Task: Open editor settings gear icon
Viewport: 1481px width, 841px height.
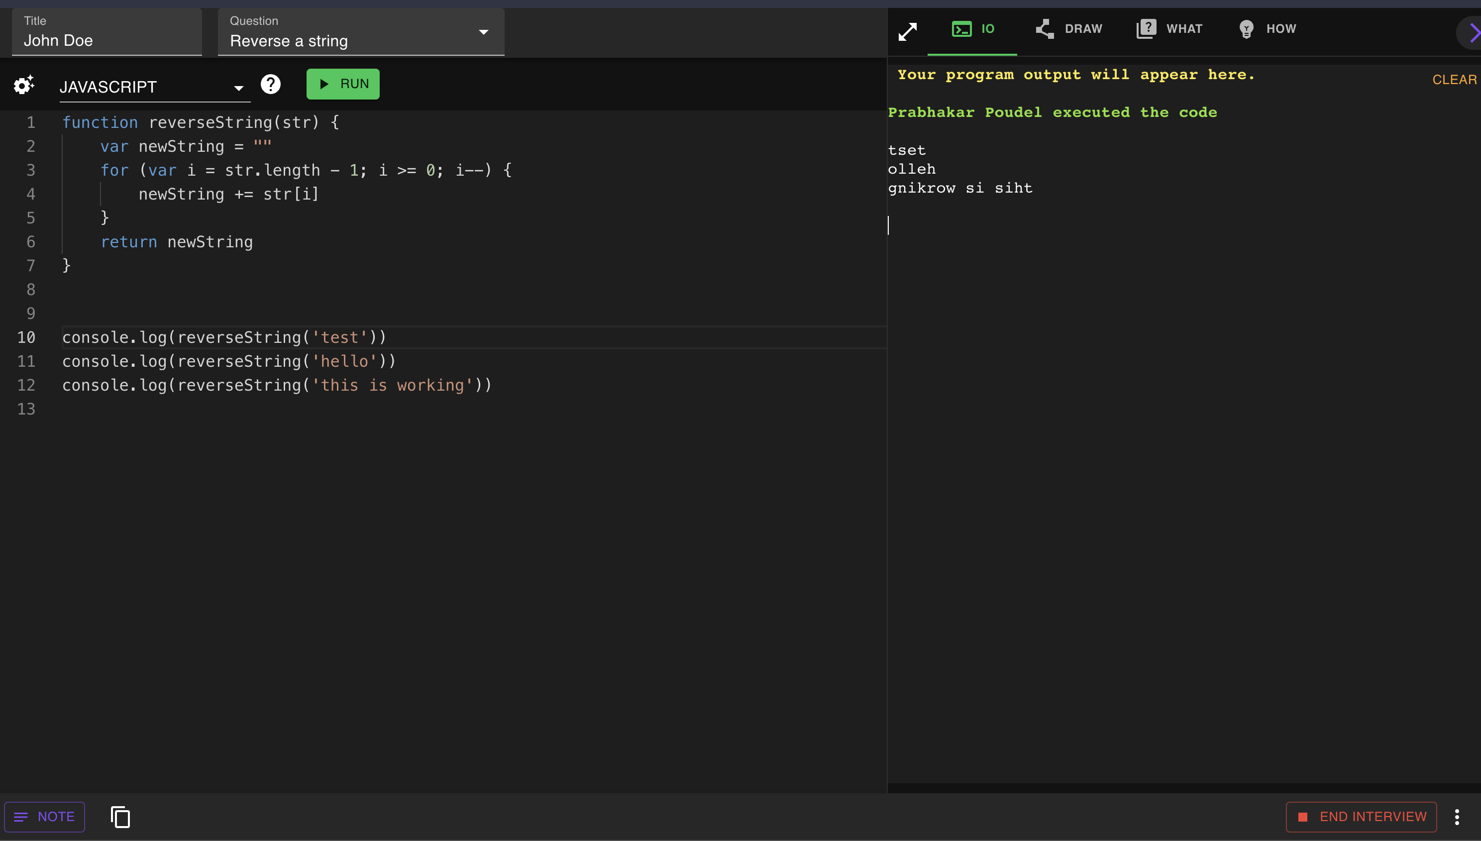Action: pyautogui.click(x=24, y=85)
